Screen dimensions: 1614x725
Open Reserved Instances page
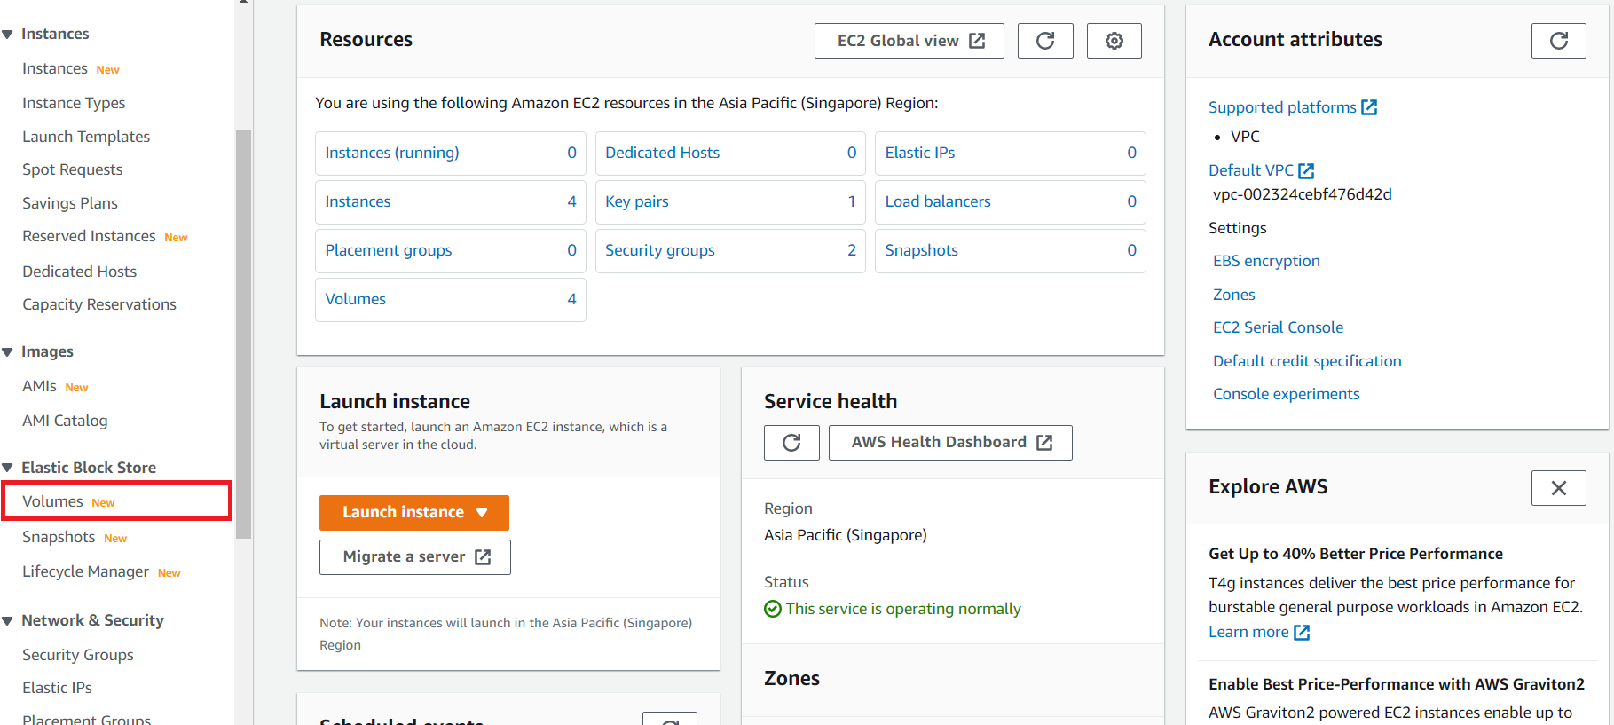(89, 236)
